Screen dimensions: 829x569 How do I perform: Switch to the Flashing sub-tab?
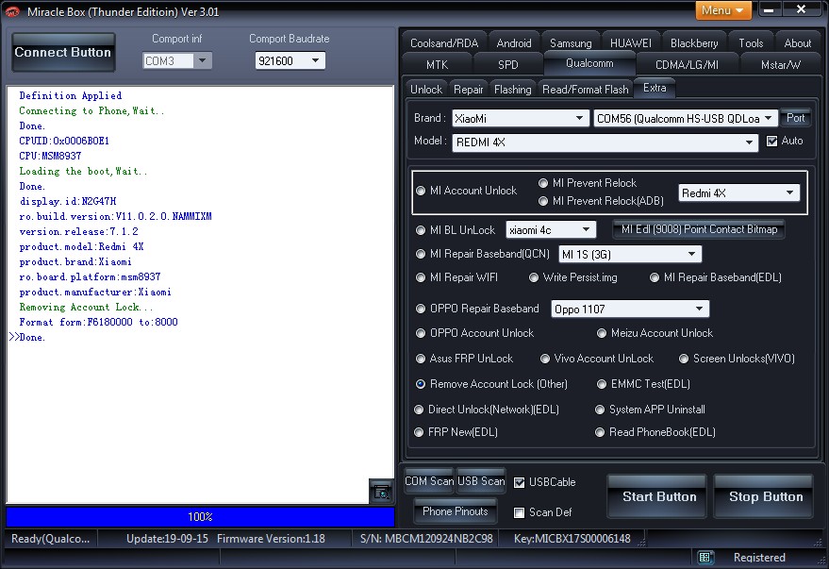click(x=513, y=90)
